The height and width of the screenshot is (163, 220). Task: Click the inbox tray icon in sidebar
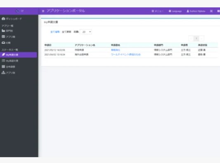pyautogui.click(x=3, y=43)
